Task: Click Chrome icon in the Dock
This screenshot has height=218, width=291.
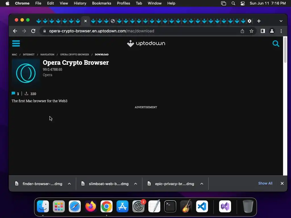Action: (107, 206)
